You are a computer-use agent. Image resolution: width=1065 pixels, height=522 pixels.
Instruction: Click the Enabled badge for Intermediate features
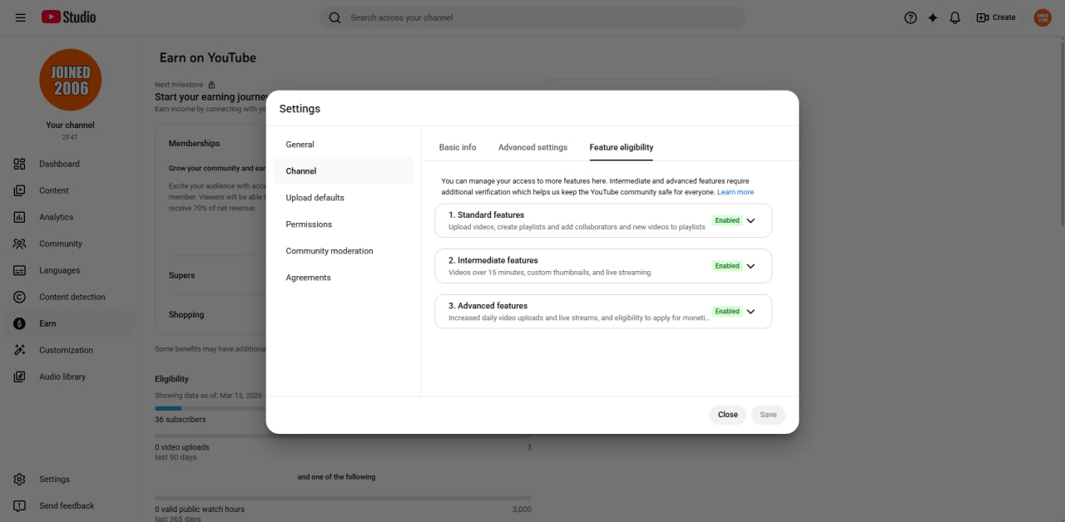point(727,266)
